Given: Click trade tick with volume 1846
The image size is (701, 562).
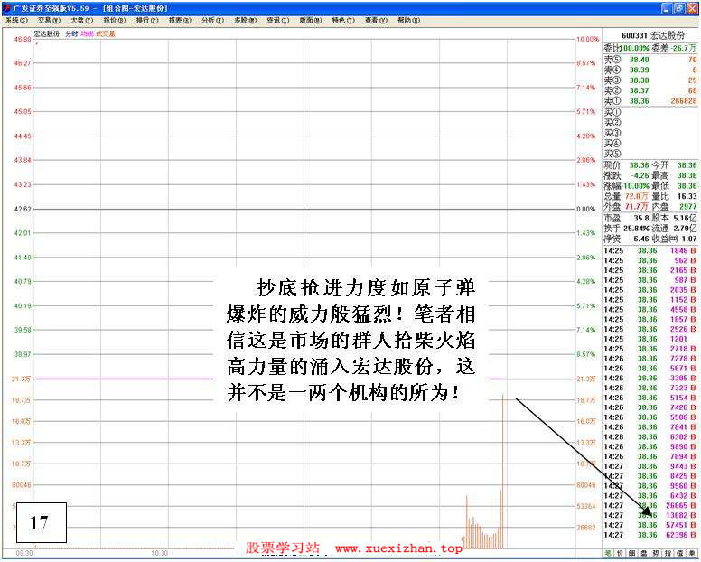Looking at the screenshot, I should click(650, 250).
